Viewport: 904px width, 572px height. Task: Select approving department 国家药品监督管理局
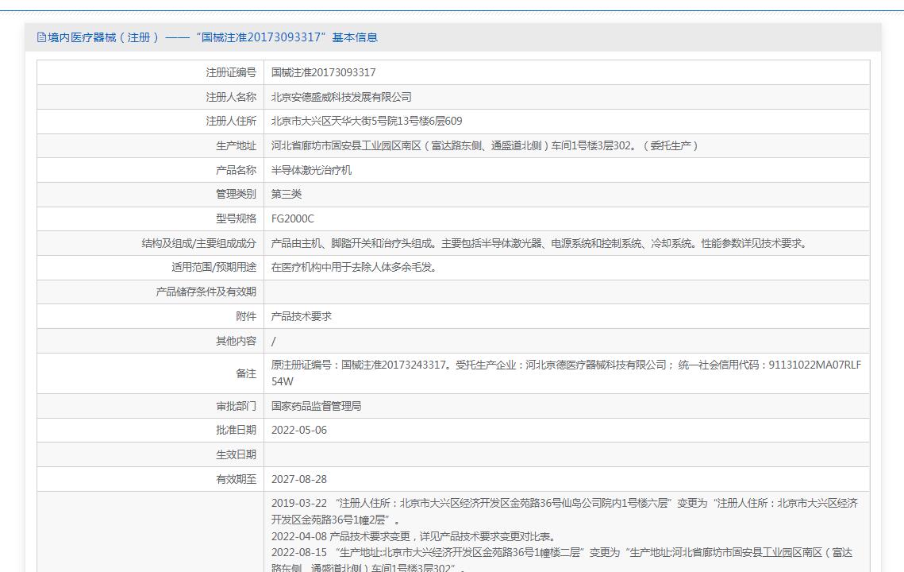tap(317, 406)
